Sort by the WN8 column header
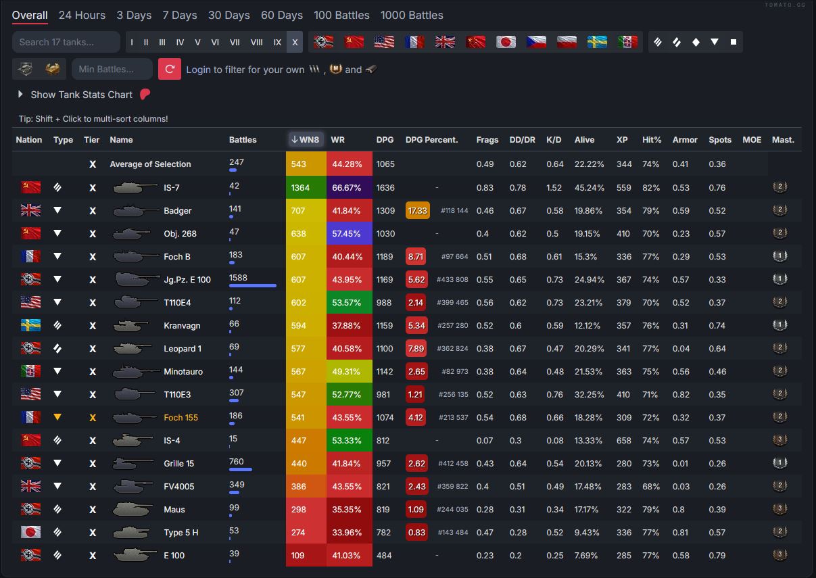The height and width of the screenshot is (578, 816). click(306, 139)
